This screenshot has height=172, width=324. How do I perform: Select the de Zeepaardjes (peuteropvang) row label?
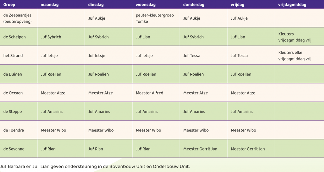pyautogui.click(x=18, y=18)
